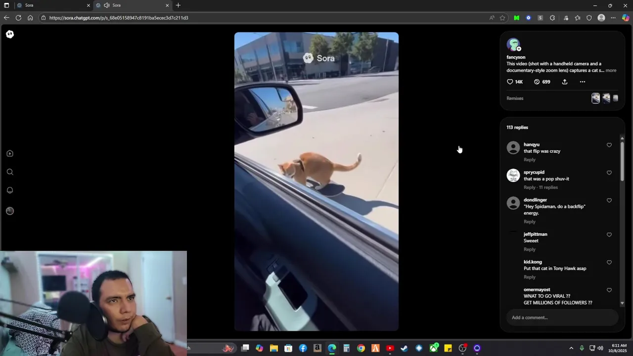This screenshot has width=633, height=356.
Task: Activate Read aloud in the address bar
Action: click(x=492, y=18)
